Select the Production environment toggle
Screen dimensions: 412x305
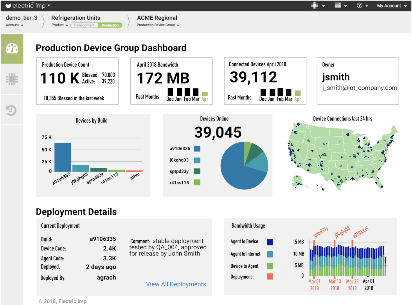pyautogui.click(x=110, y=25)
